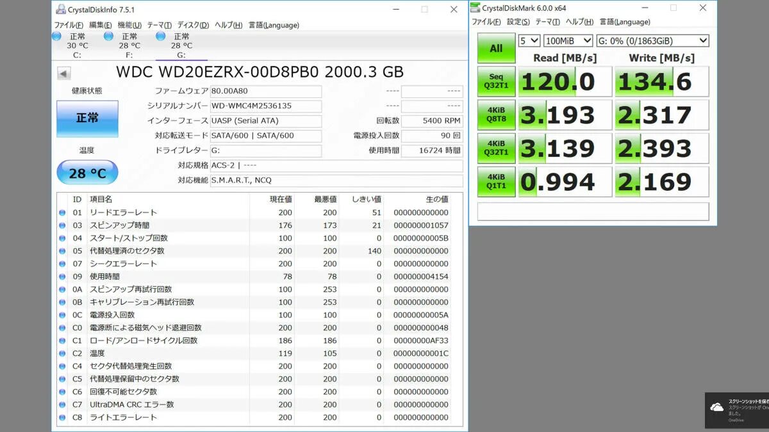Open ファイル(F) menu in CrystalDiskInfo
The image size is (769, 432).
69,25
